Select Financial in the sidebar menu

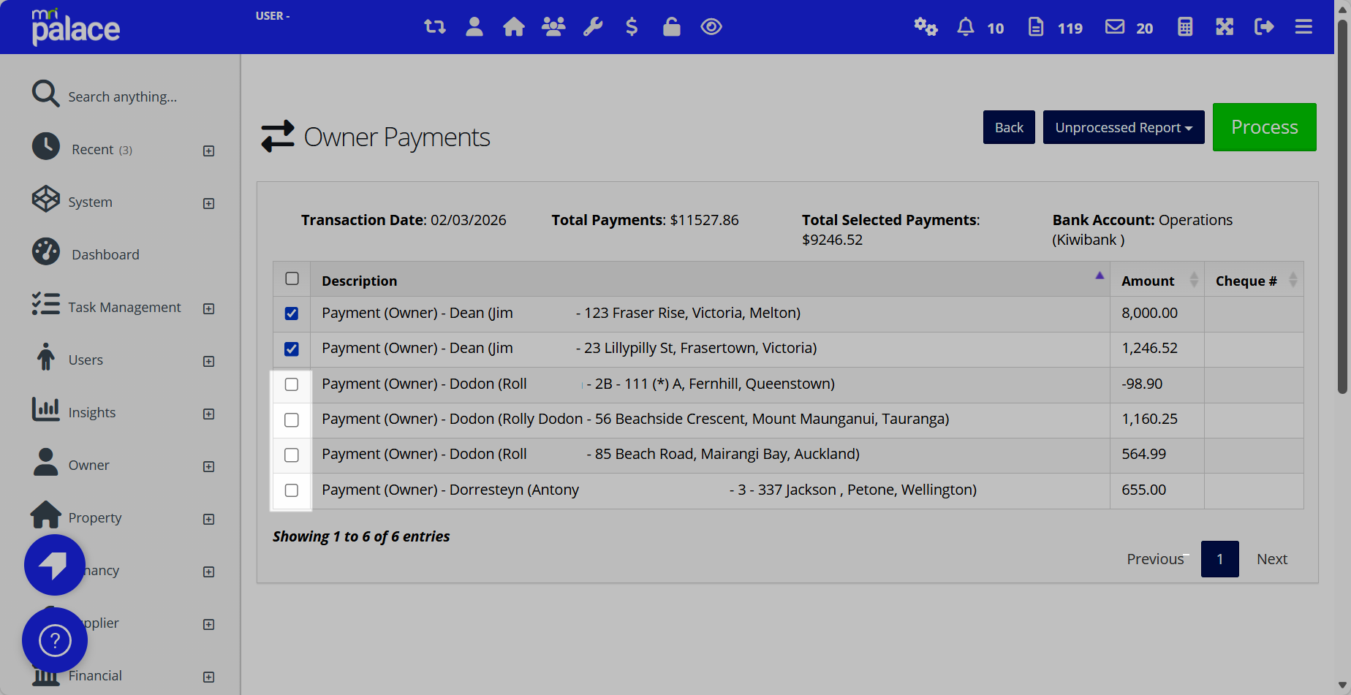95,675
